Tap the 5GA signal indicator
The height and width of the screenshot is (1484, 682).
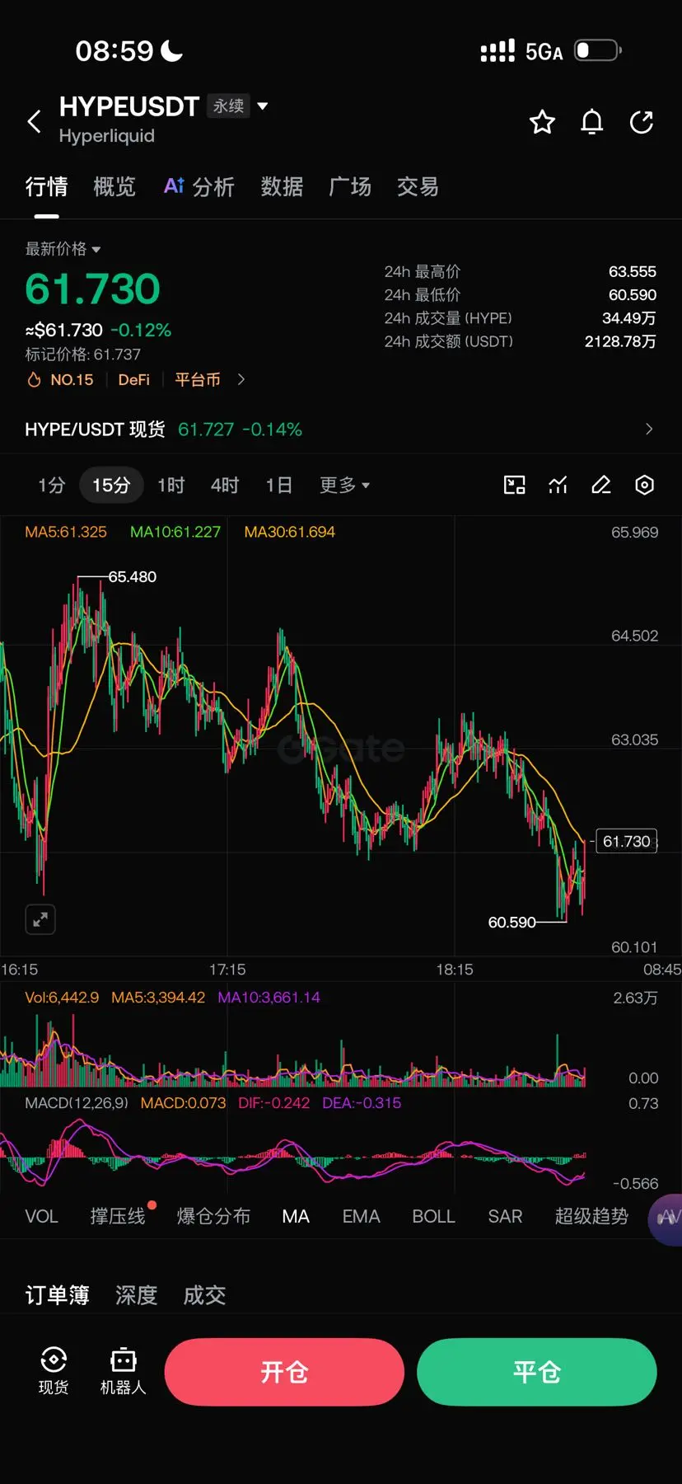[x=544, y=52]
